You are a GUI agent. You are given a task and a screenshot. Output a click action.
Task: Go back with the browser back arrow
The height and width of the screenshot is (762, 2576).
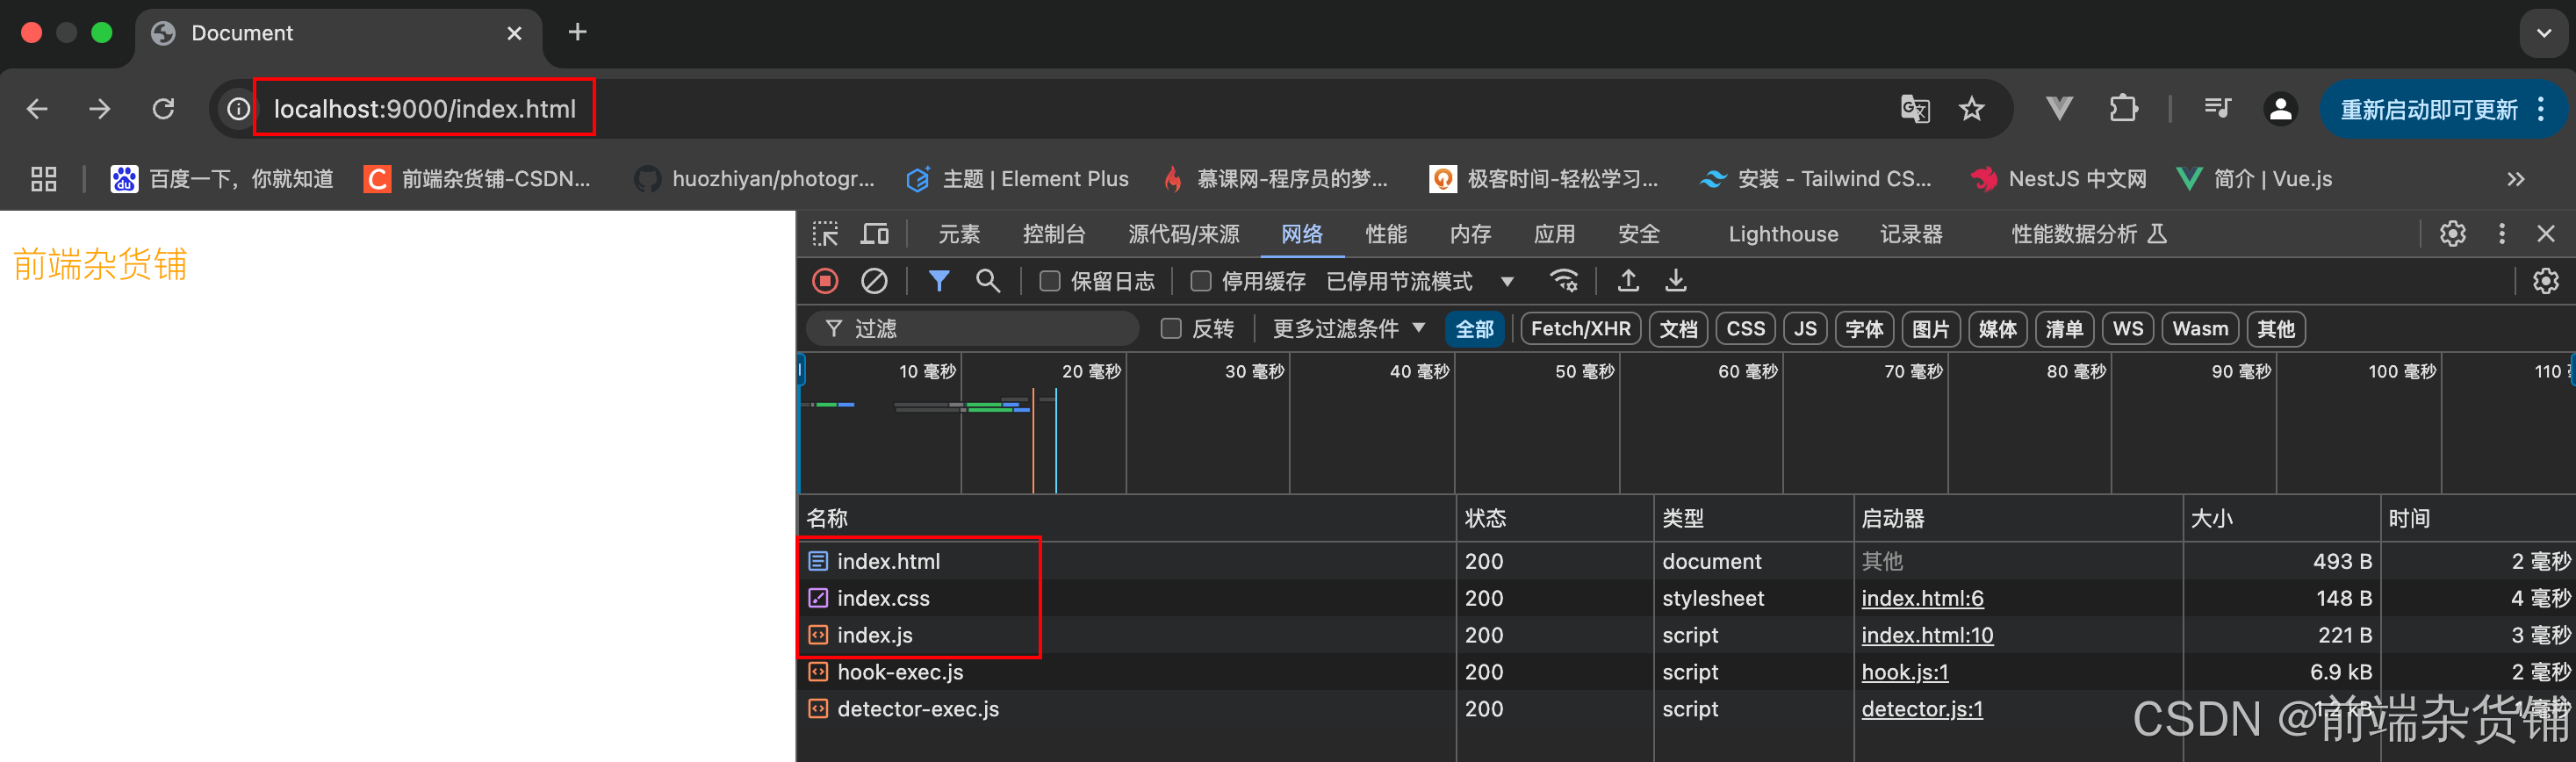[37, 109]
